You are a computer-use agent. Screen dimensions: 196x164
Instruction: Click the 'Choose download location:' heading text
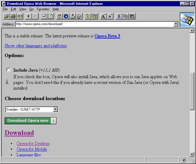35,98
